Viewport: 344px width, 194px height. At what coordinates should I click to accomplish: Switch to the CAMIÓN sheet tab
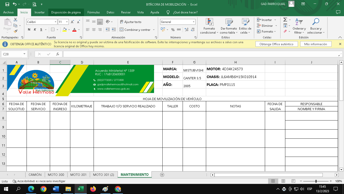coord(35,175)
